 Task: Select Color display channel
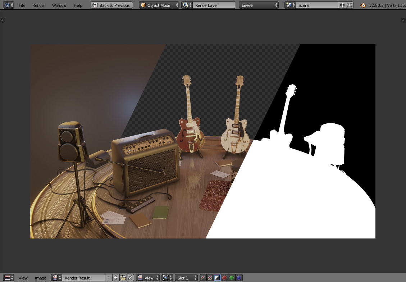pos(210,278)
